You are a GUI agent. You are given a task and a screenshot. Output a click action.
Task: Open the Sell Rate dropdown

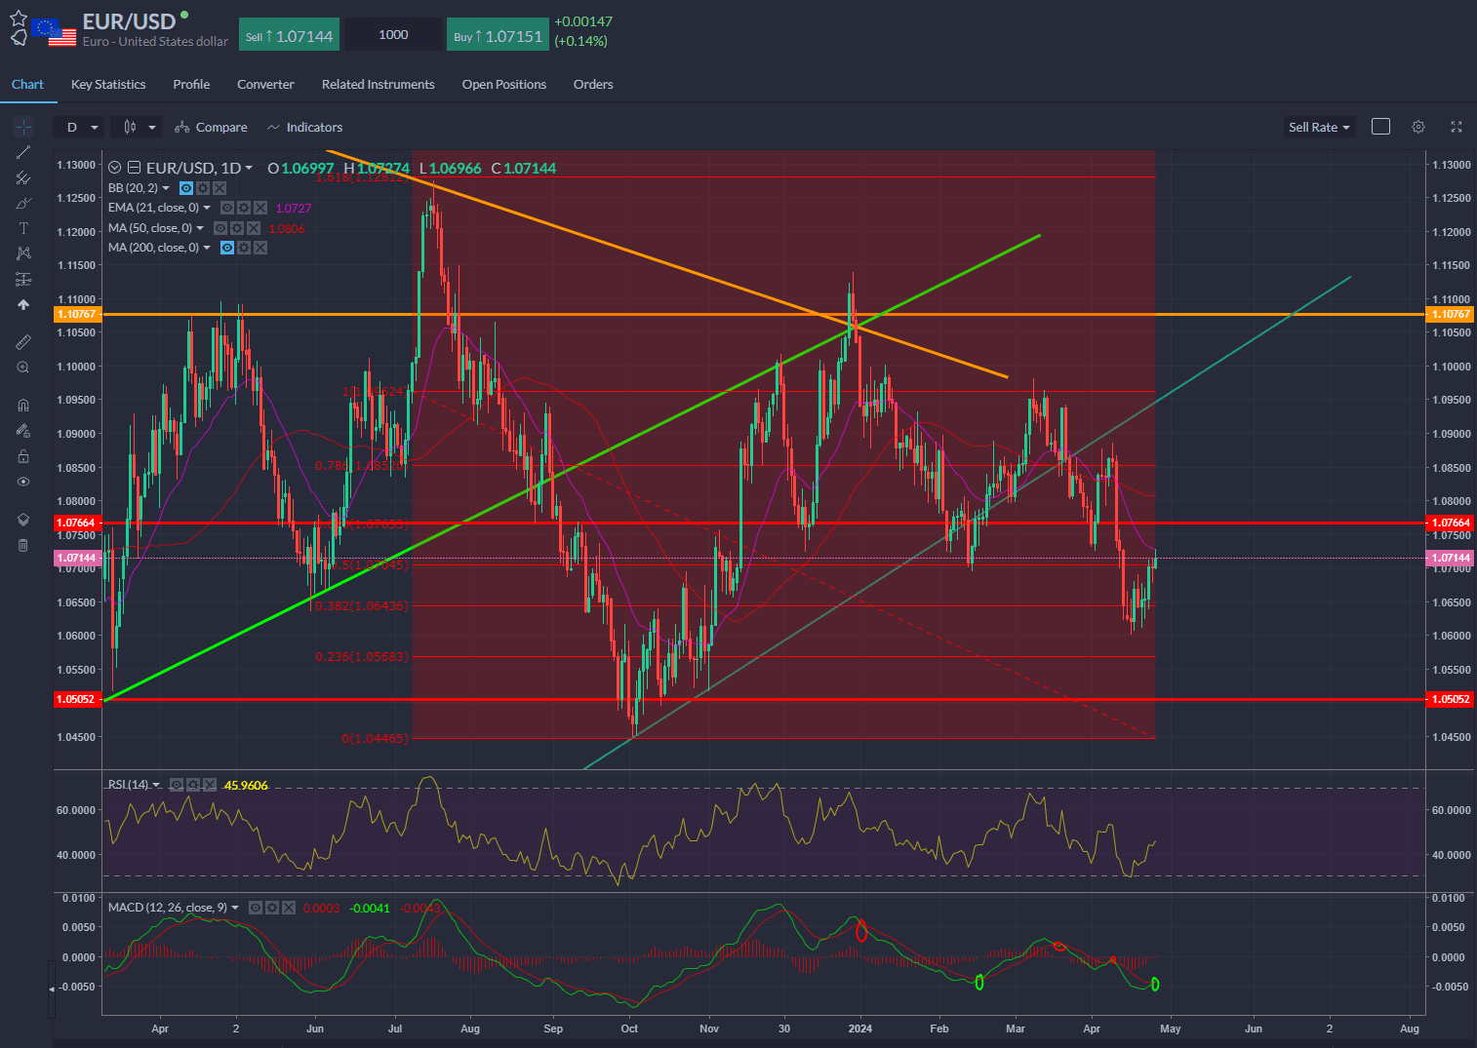[x=1319, y=127]
